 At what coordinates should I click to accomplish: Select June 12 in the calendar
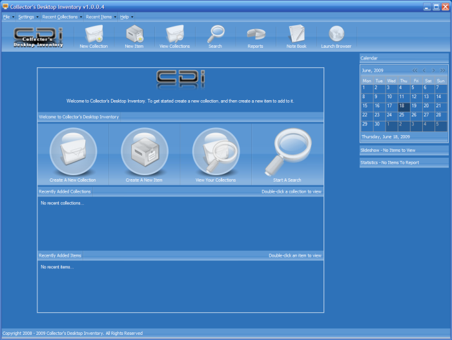416,97
